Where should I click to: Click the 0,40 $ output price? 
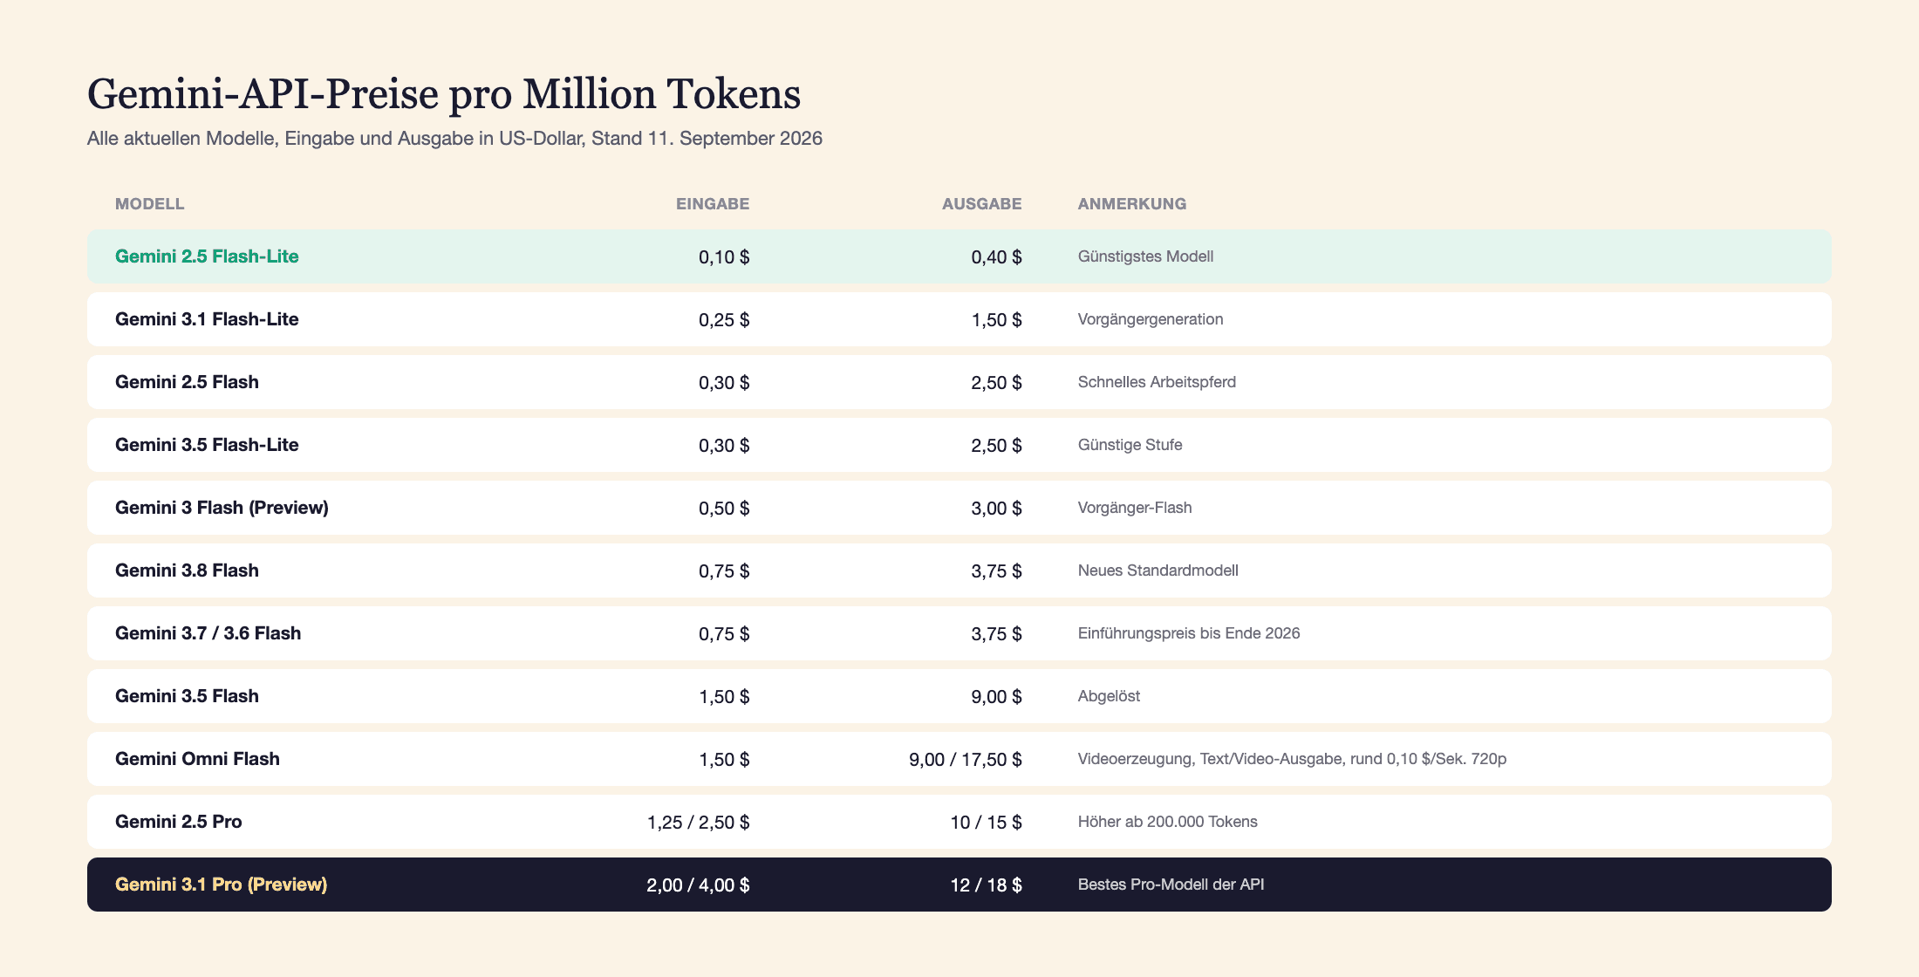996,257
